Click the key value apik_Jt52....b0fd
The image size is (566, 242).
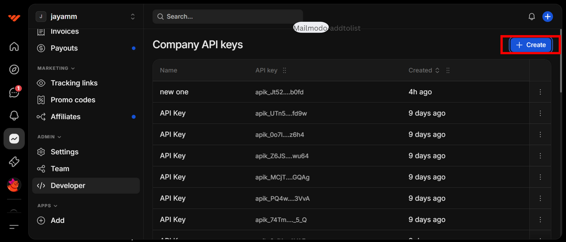click(x=279, y=92)
